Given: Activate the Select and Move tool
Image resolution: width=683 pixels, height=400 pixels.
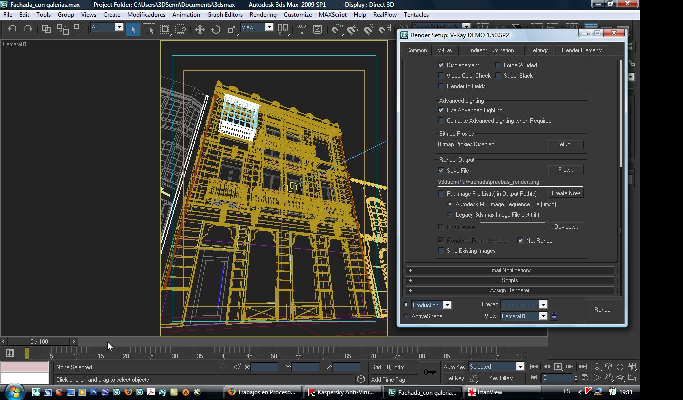Looking at the screenshot, I should (200, 30).
